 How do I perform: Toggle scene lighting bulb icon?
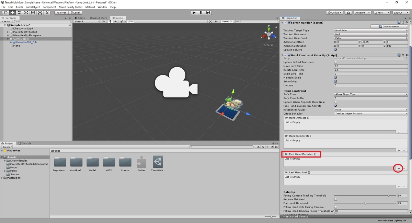[111, 21]
